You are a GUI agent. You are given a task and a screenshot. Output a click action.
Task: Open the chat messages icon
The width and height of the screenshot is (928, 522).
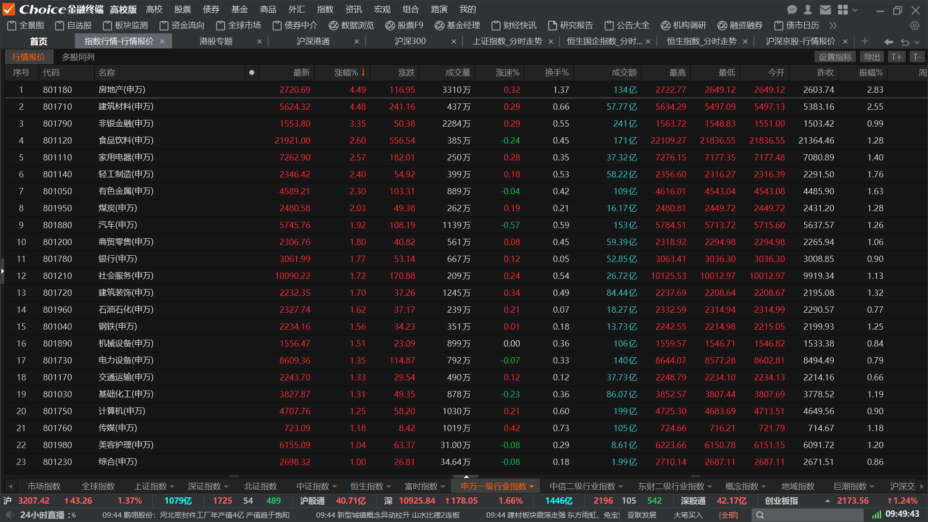792,10
